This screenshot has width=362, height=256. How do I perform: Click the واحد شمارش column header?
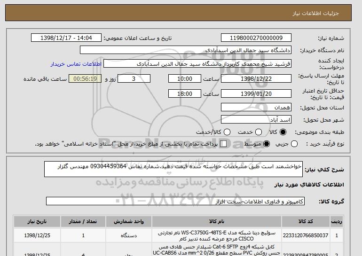[129, 222]
